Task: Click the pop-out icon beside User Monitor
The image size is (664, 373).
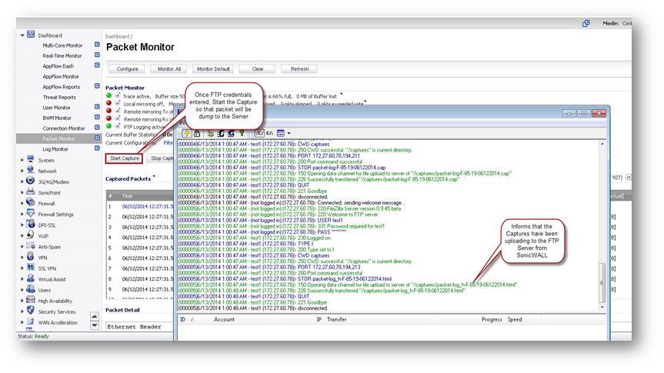Action: tap(97, 107)
